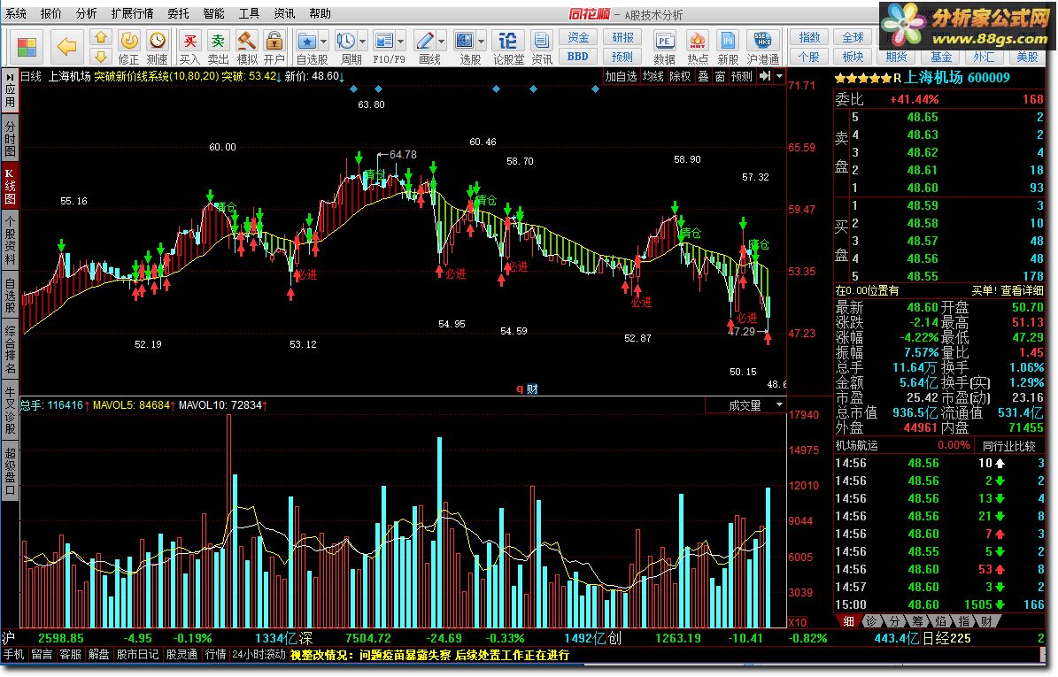This screenshot has height=677, width=1058.
Task: Toggle the 窗 window option
Action: pos(720,76)
